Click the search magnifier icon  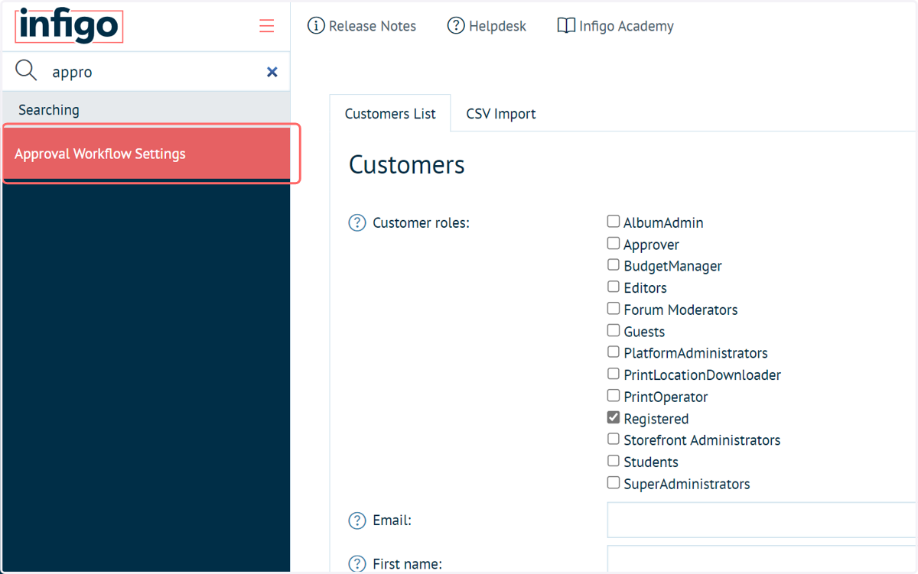tap(26, 71)
